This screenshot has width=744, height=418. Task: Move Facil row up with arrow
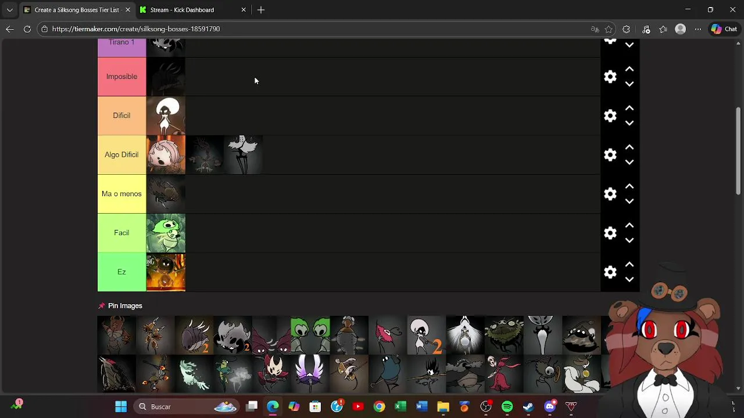(629, 225)
